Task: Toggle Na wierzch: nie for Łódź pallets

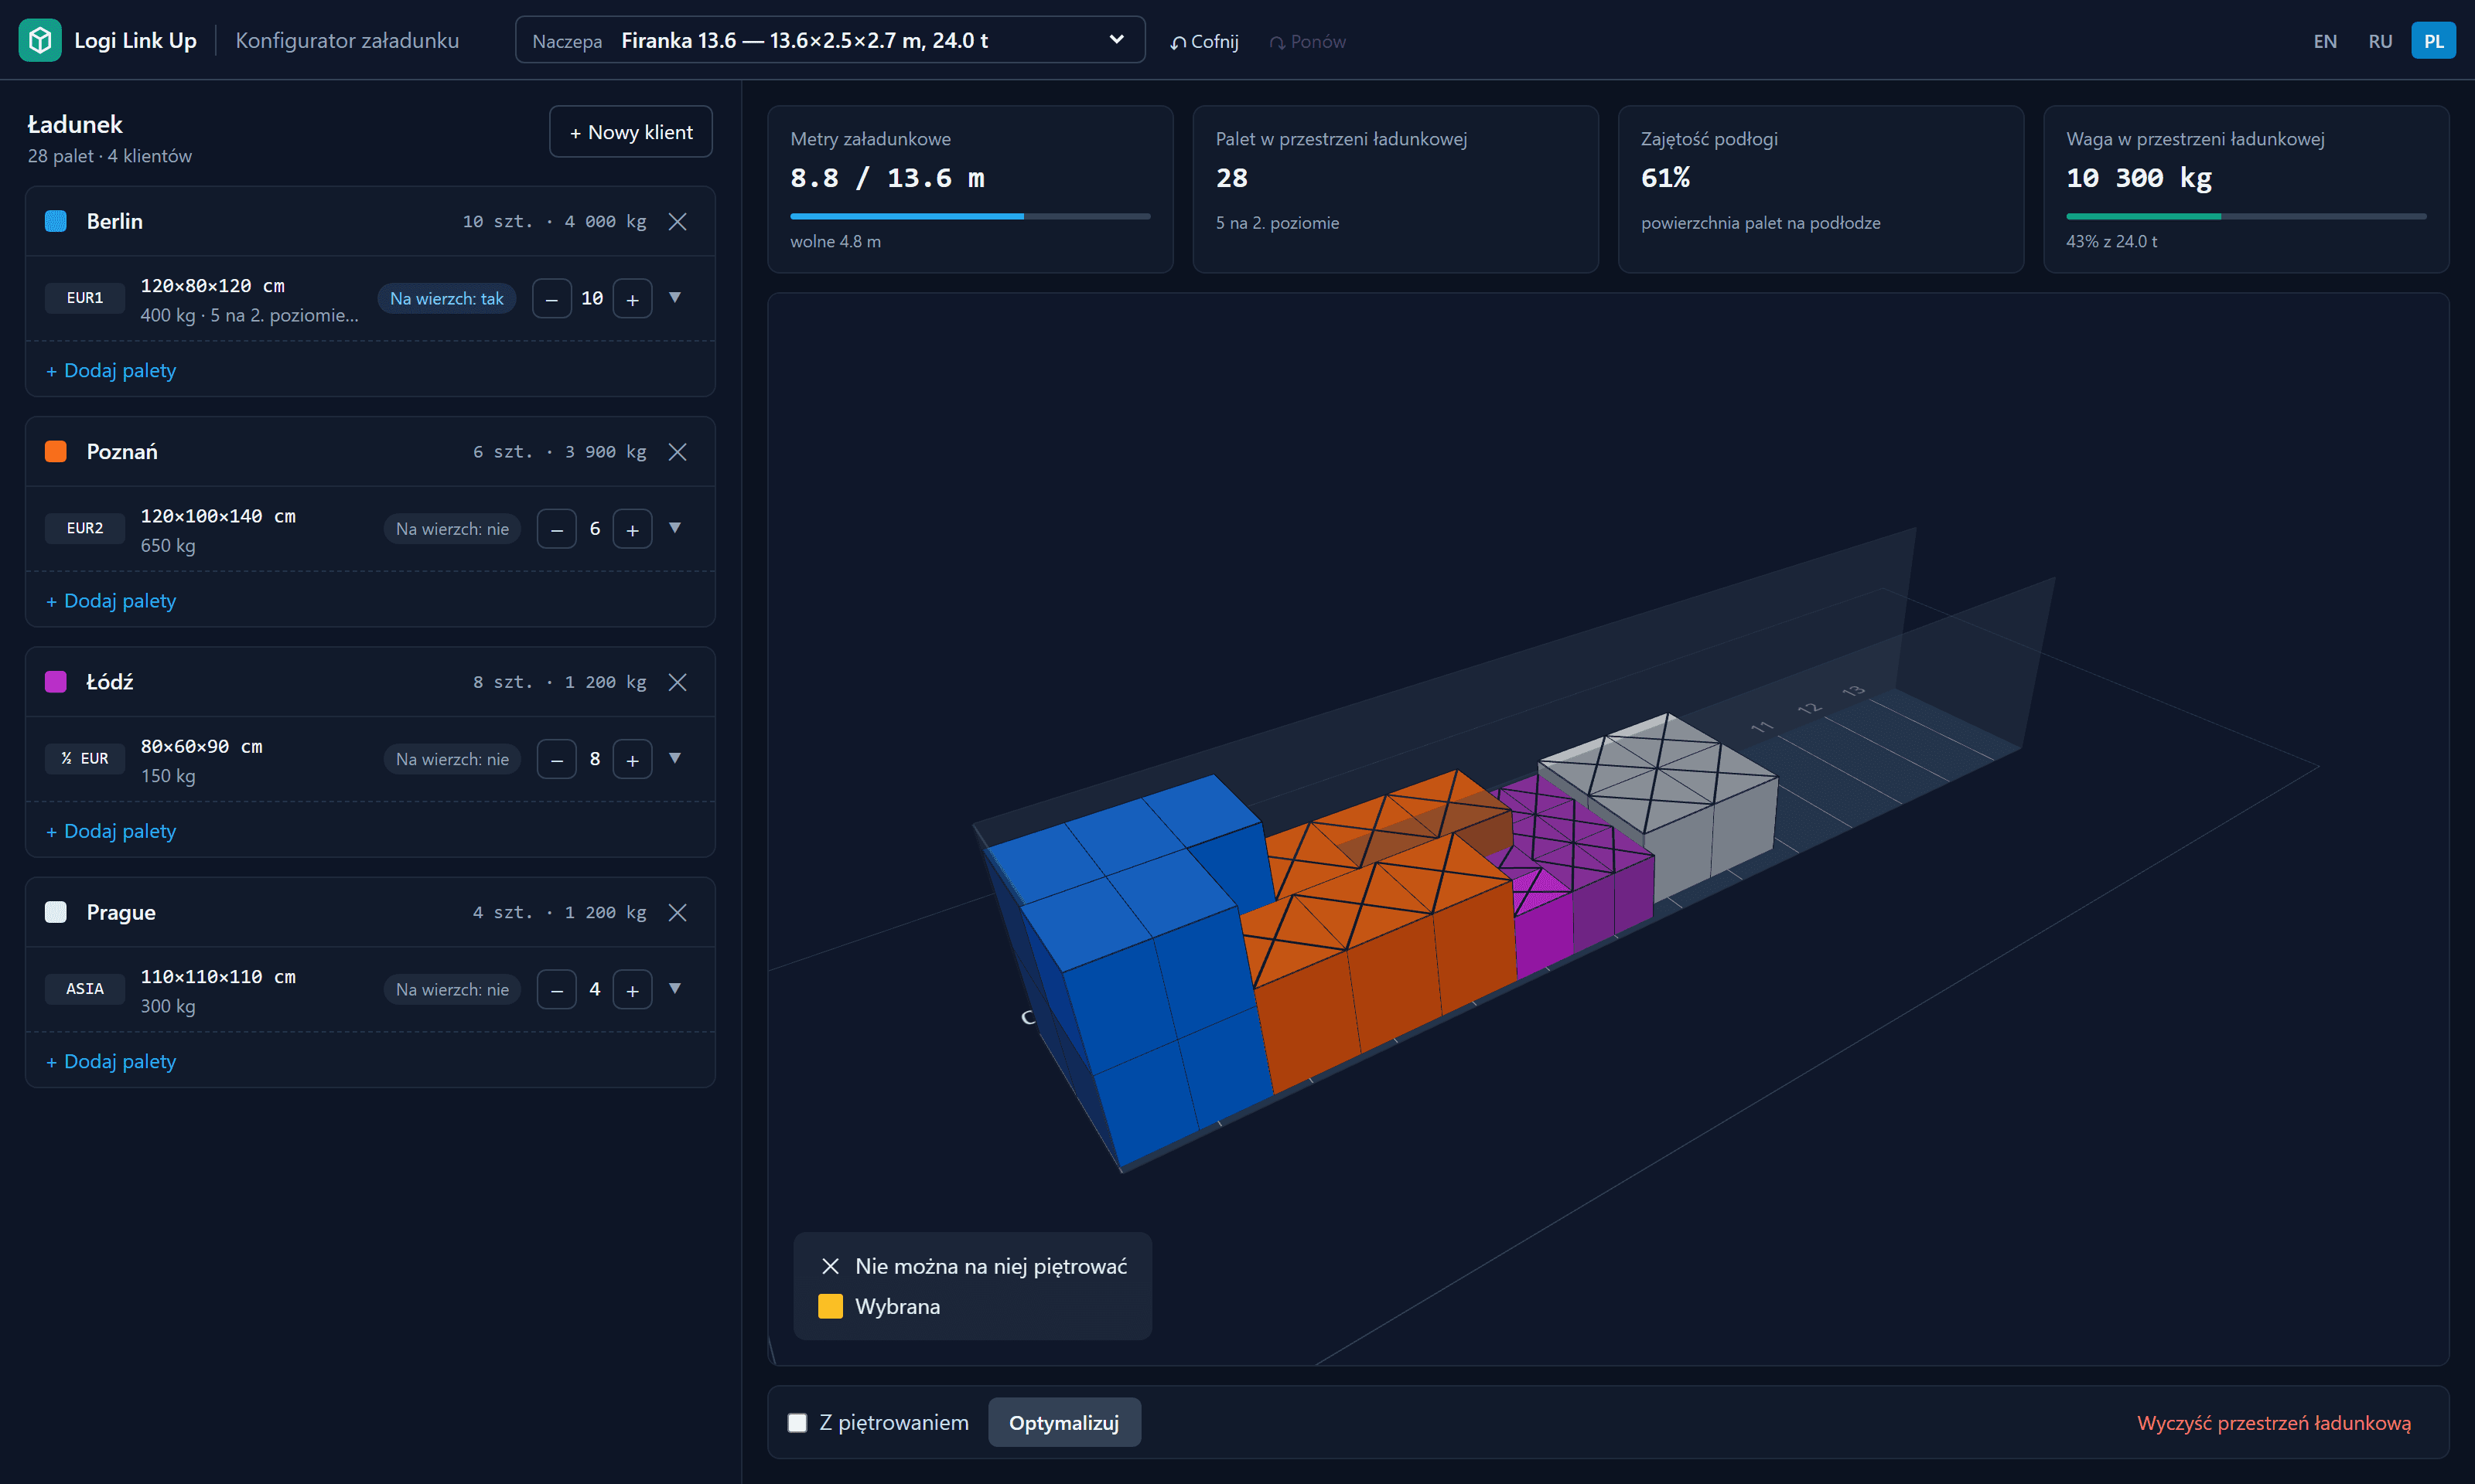Action: [452, 759]
